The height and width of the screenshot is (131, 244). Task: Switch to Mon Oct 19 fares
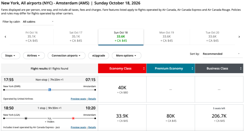click(x=166, y=36)
